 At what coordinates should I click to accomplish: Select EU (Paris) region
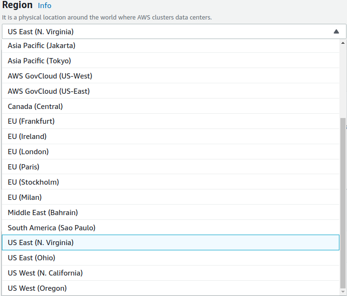click(24, 167)
